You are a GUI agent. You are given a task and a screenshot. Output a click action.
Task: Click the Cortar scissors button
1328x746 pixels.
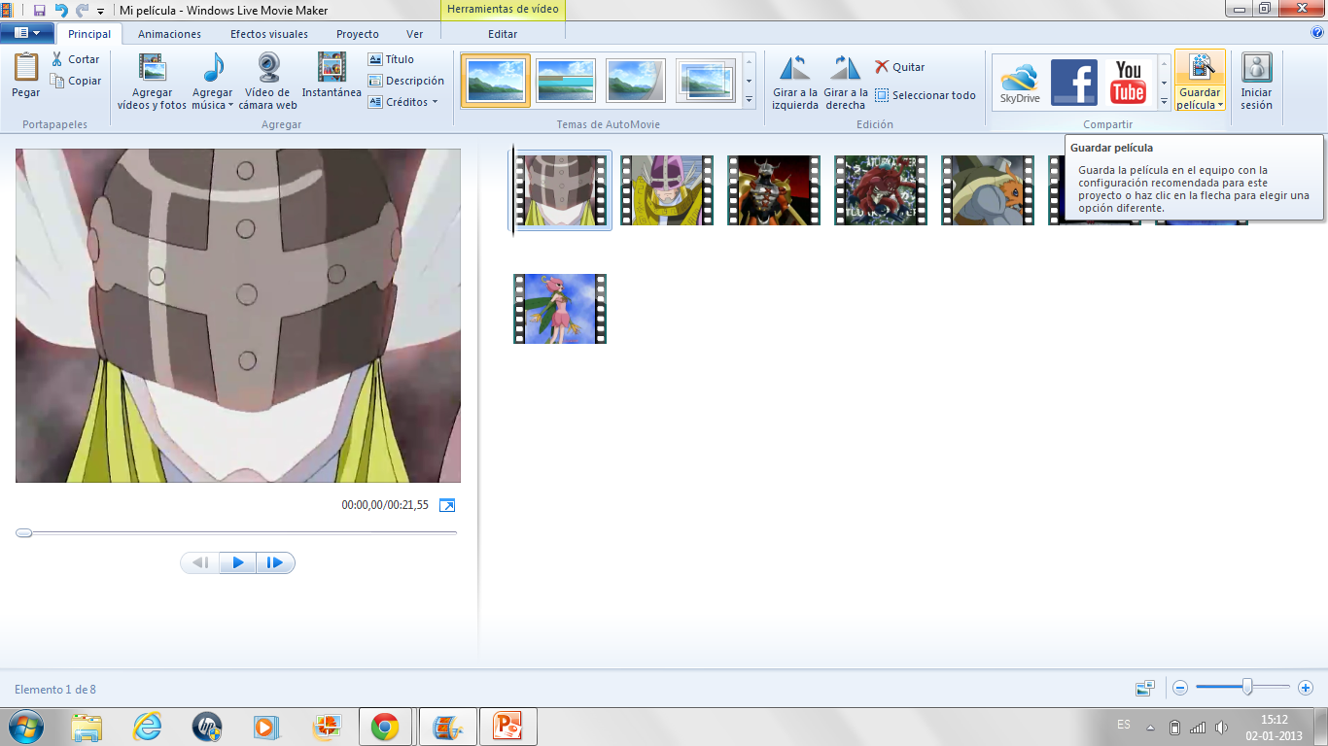point(76,59)
